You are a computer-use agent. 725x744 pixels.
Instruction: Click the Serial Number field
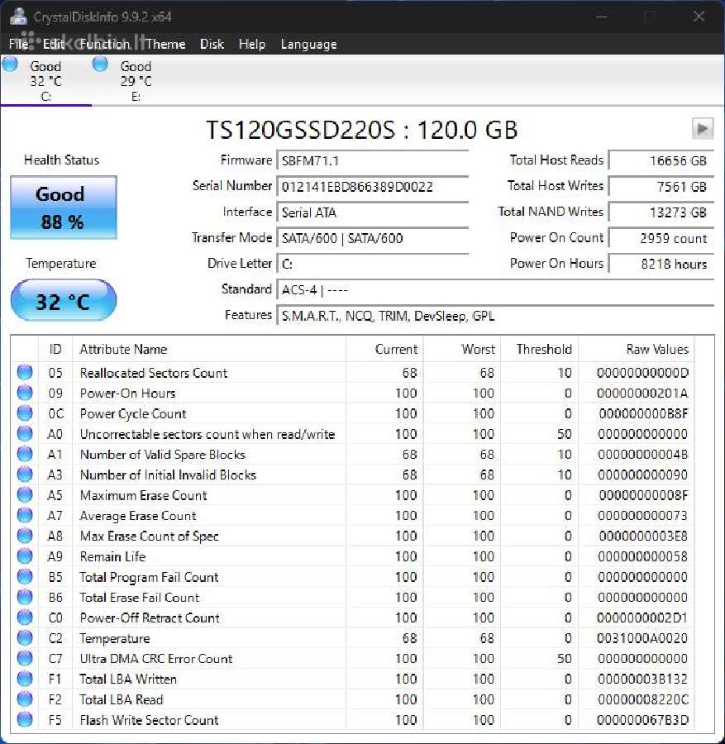coord(373,187)
